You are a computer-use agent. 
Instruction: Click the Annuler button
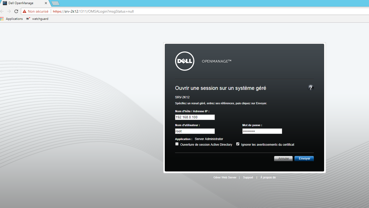coord(283,159)
